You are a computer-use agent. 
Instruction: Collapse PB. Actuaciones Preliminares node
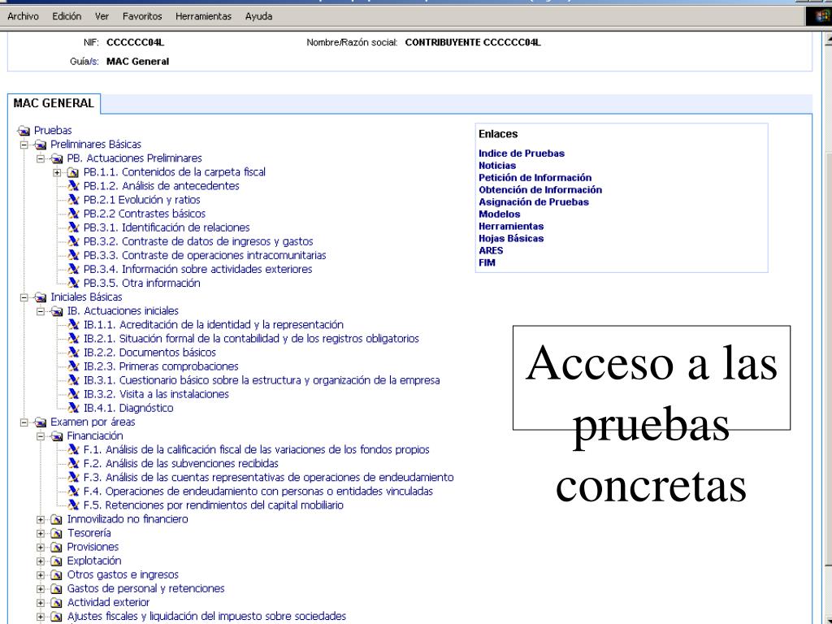click(x=41, y=158)
